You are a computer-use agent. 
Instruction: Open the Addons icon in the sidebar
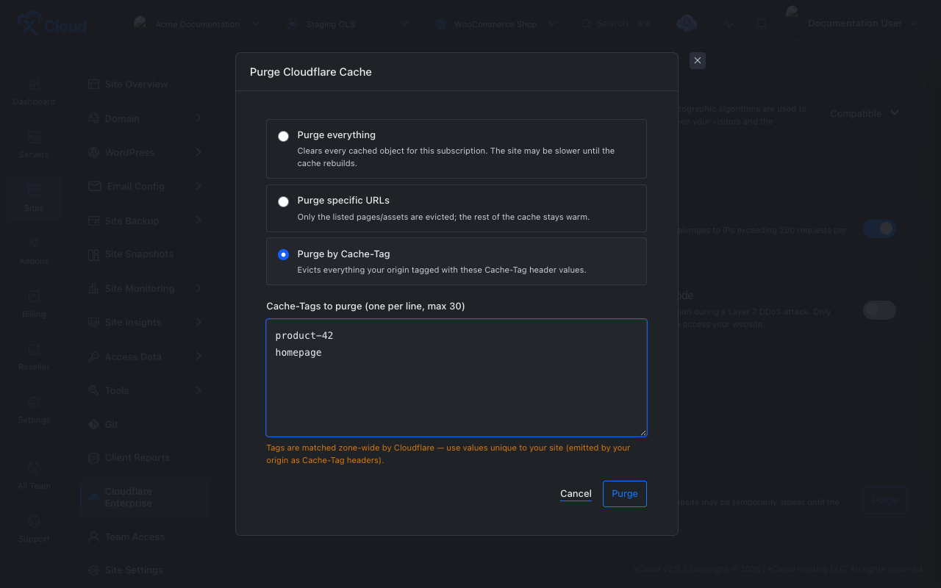34,243
